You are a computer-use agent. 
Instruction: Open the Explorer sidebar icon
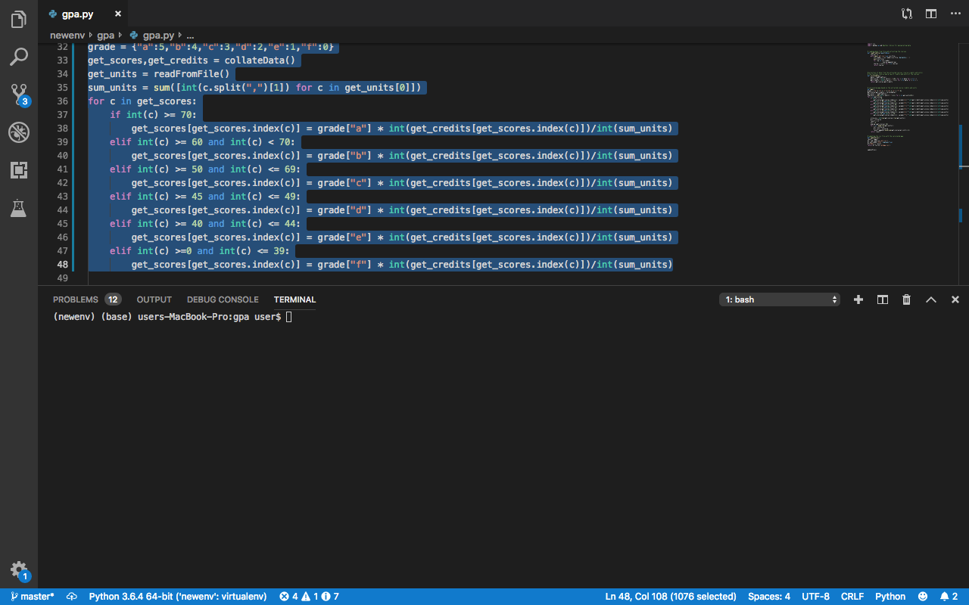coord(18,19)
